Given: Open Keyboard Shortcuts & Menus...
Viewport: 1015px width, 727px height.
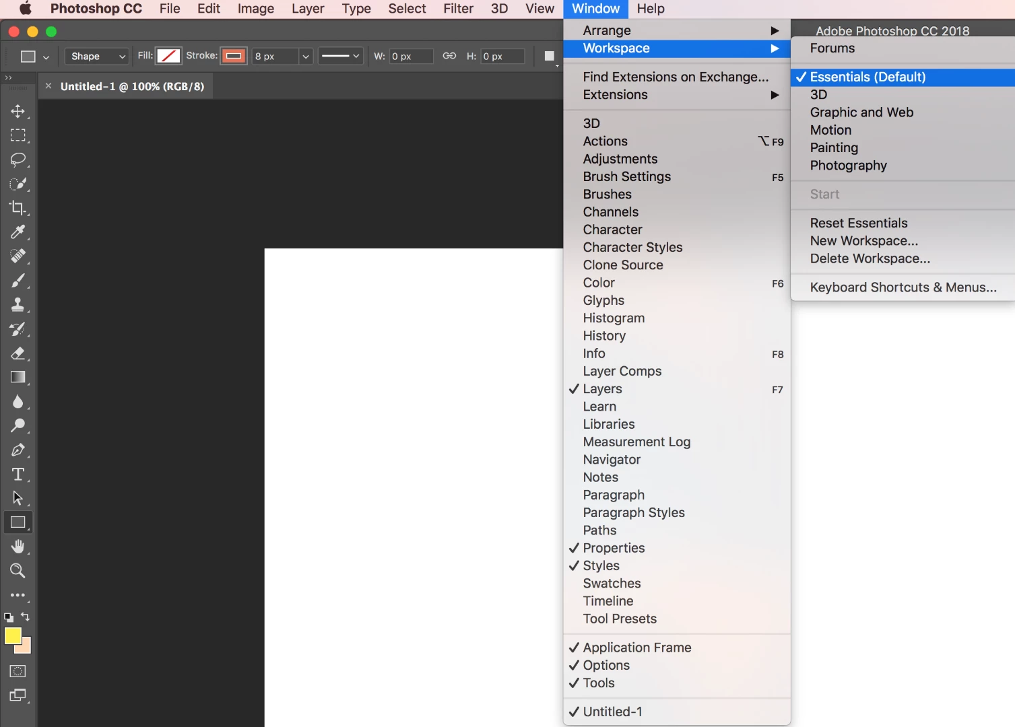Looking at the screenshot, I should (x=903, y=287).
